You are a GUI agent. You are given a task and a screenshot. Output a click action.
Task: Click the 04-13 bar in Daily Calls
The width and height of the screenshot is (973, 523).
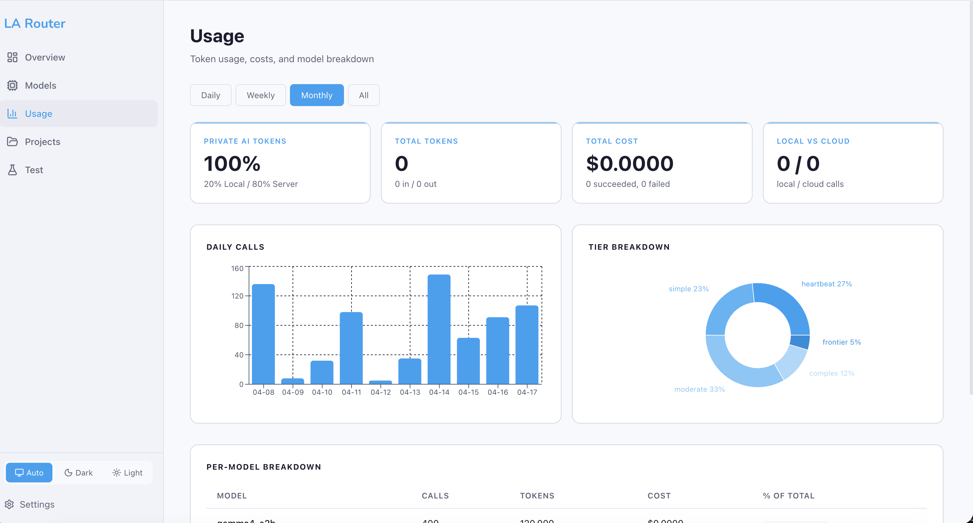tap(410, 371)
